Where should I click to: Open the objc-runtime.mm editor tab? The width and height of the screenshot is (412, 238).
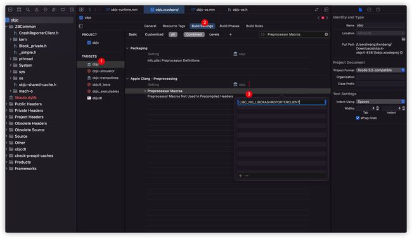(122, 10)
